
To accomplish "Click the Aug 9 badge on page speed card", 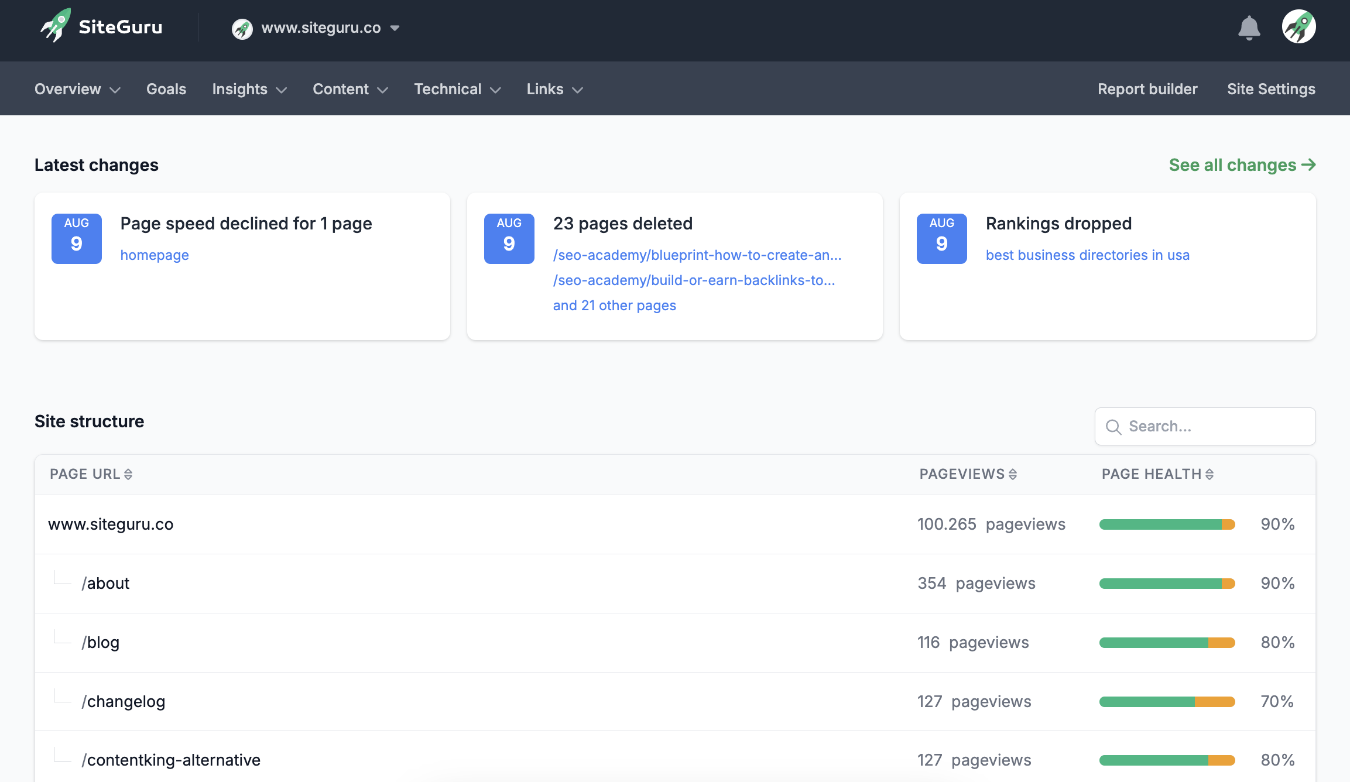I will pos(77,239).
